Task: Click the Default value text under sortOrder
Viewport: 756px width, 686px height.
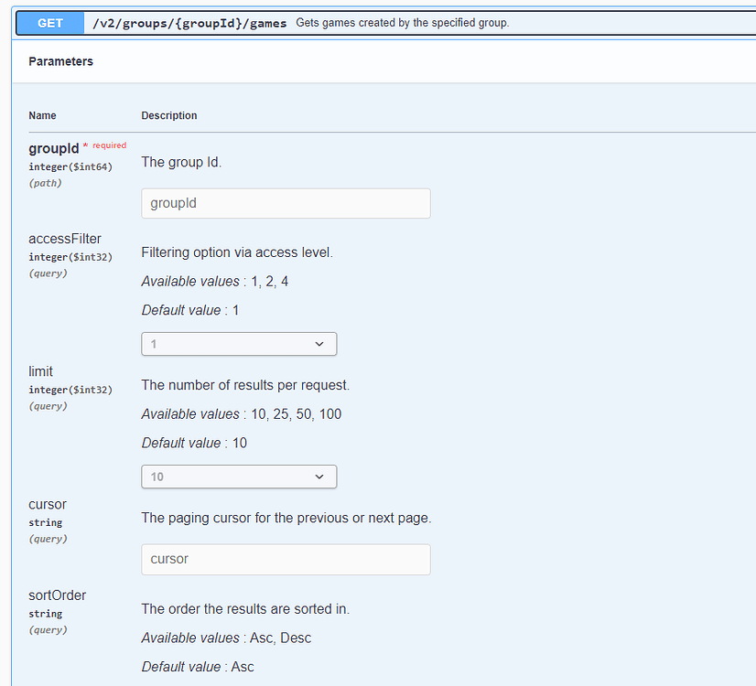Action: (x=198, y=667)
